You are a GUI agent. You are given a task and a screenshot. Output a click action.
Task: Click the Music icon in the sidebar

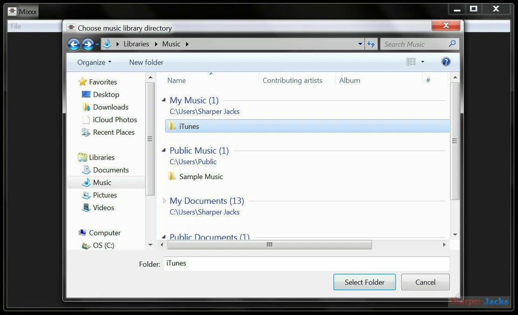point(87,182)
